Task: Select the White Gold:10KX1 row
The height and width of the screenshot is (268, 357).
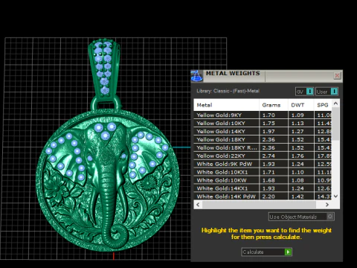Action: pyautogui.click(x=263, y=172)
